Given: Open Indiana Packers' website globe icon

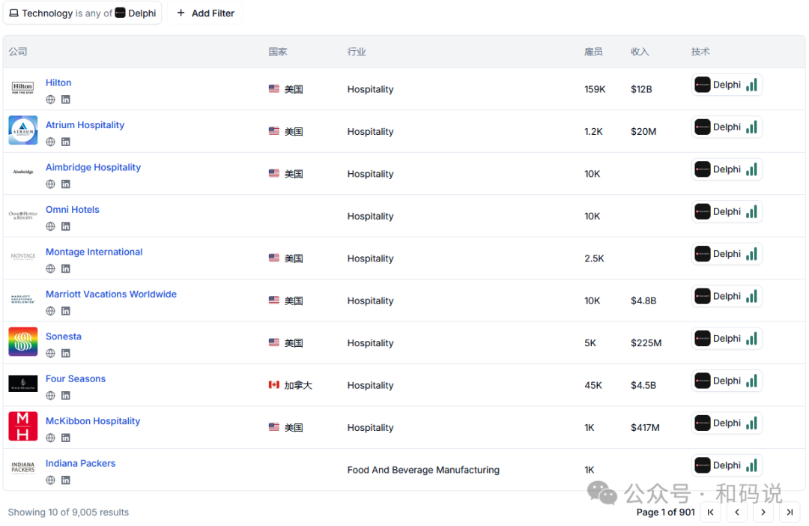Looking at the screenshot, I should click(50, 480).
